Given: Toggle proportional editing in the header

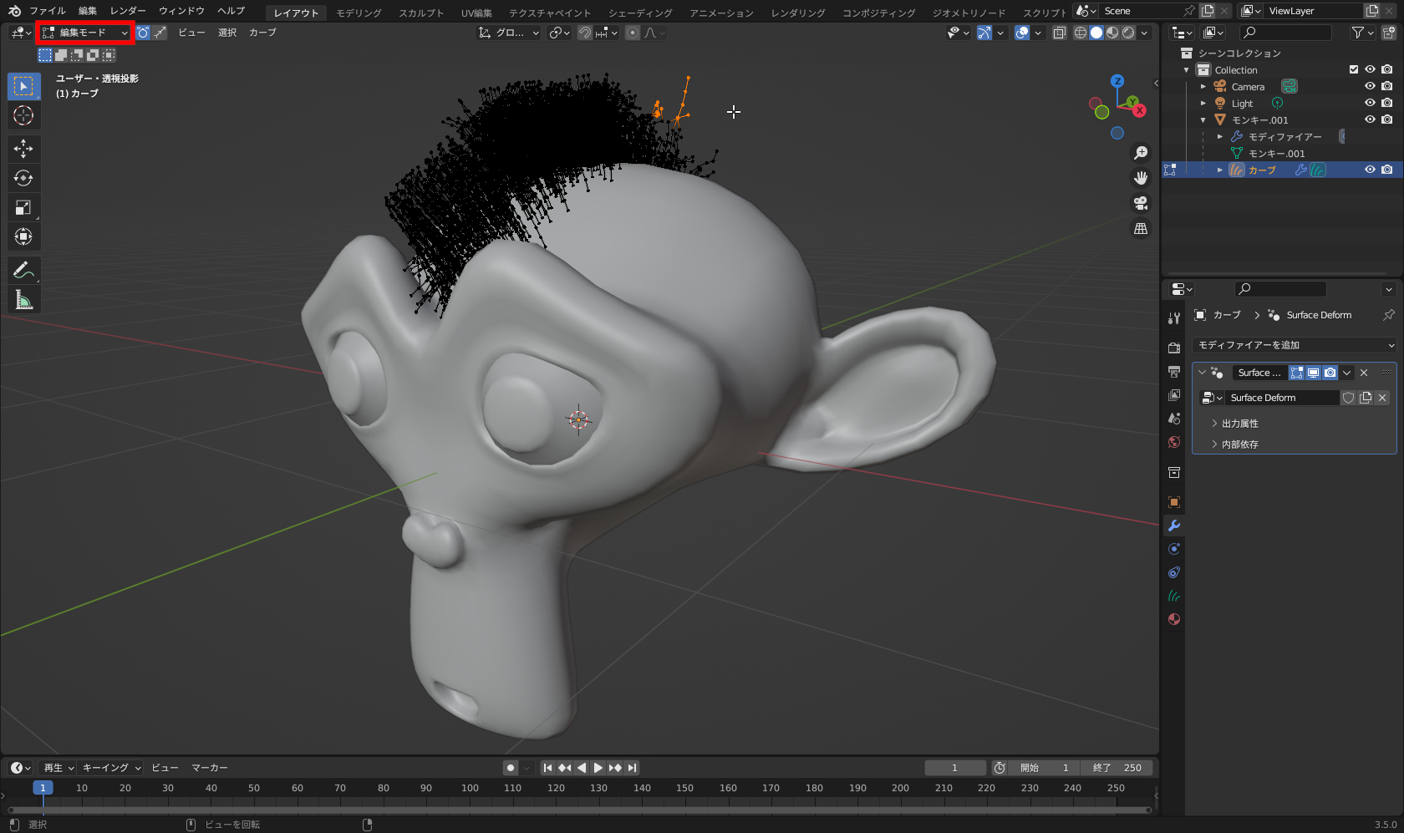Looking at the screenshot, I should point(632,33).
